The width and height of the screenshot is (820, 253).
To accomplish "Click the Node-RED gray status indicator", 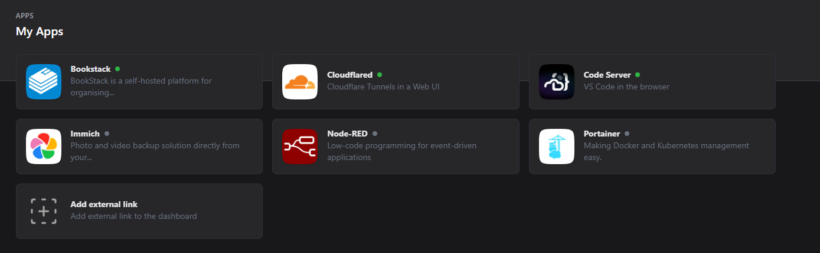I will point(375,134).
